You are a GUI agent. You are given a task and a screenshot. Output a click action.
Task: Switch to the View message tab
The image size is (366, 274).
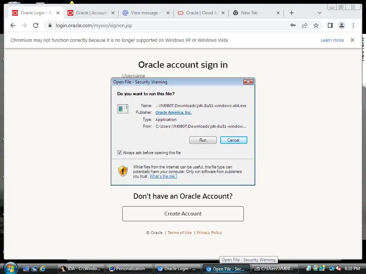click(x=146, y=13)
